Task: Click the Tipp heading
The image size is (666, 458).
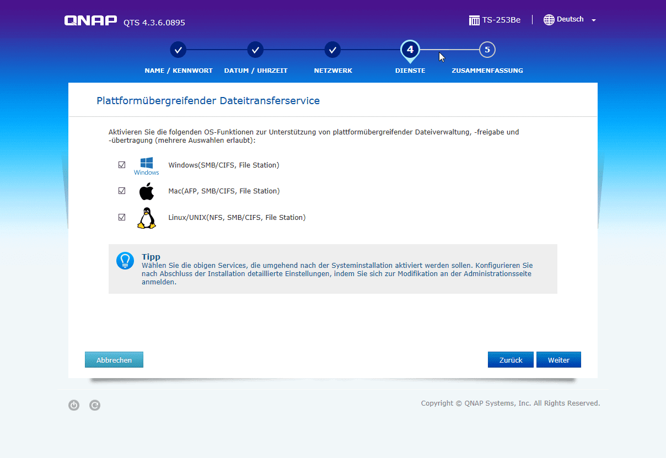Action: tap(151, 257)
